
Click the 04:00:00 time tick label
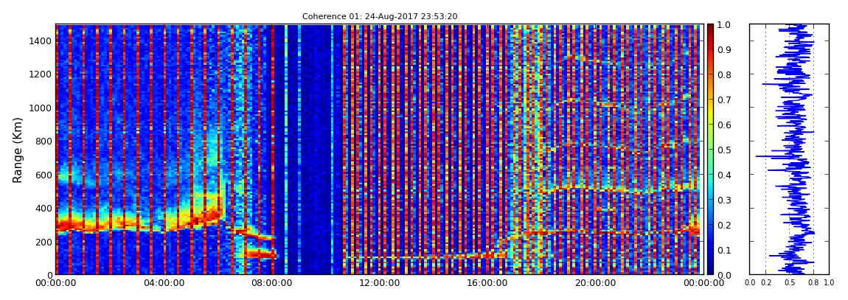[x=163, y=283]
